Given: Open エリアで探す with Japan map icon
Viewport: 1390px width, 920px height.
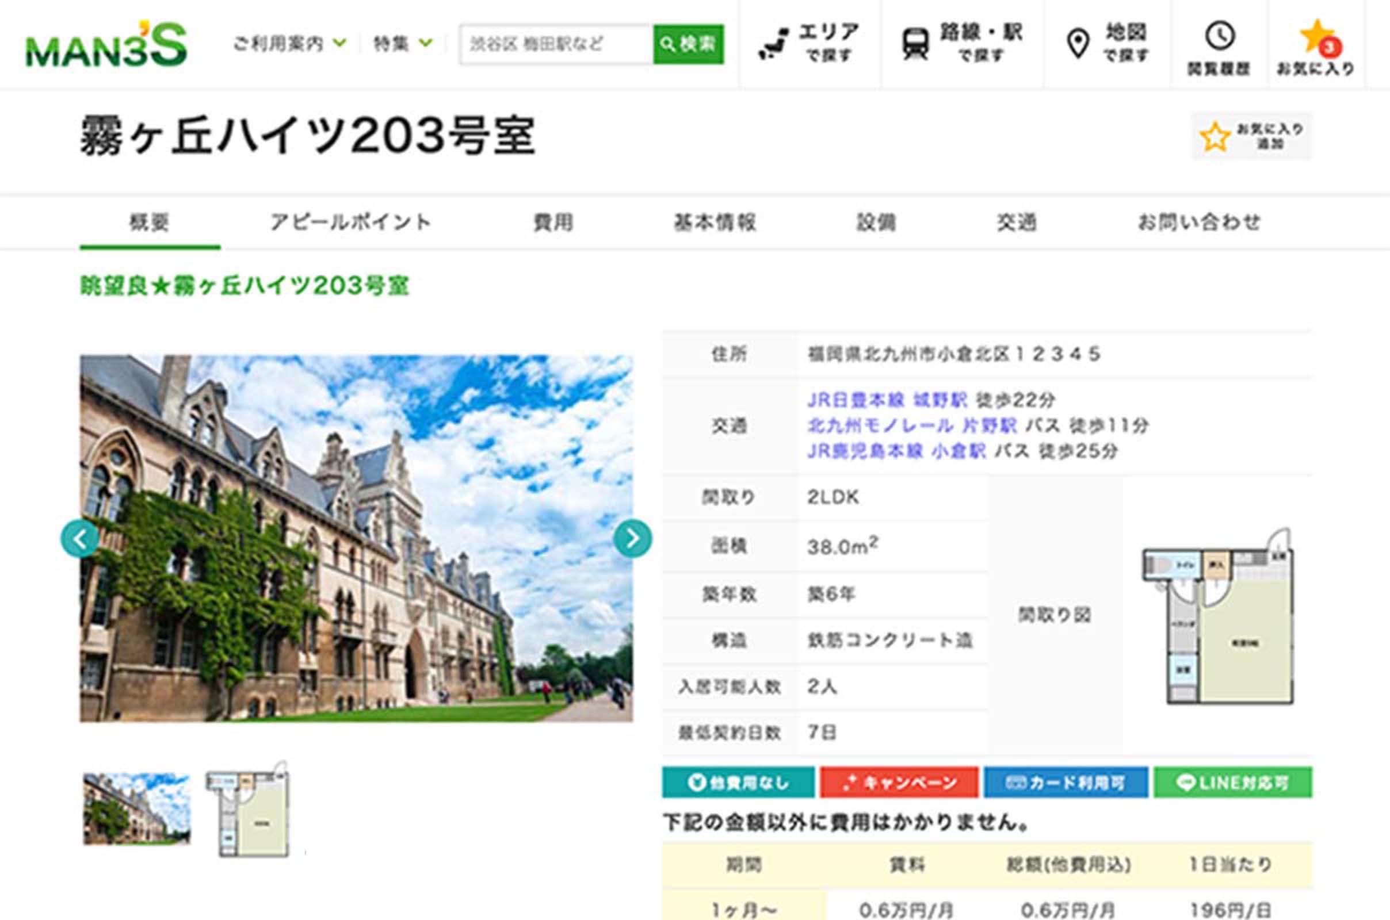Looking at the screenshot, I should 810,44.
